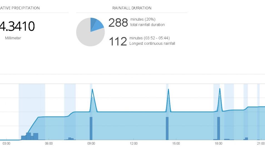Image resolution: width=265 pixels, height=149 pixels.
Task: Click the "total rainfall duration" label
Action: click(147, 25)
